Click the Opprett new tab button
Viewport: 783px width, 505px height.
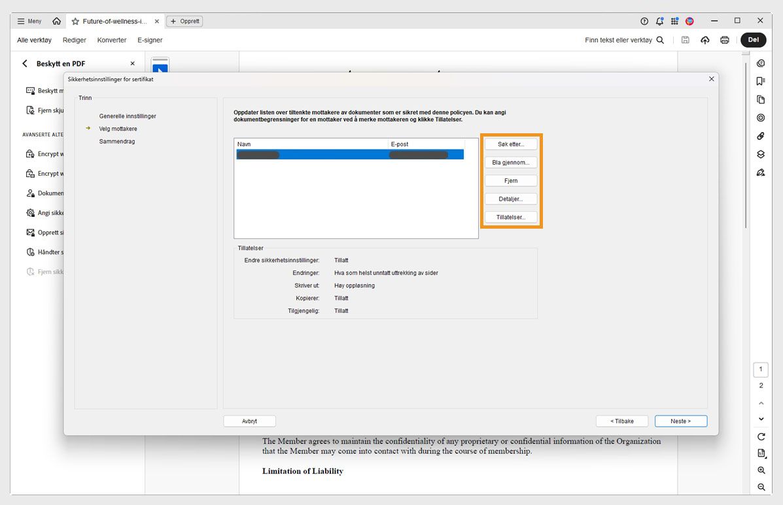pyautogui.click(x=184, y=21)
